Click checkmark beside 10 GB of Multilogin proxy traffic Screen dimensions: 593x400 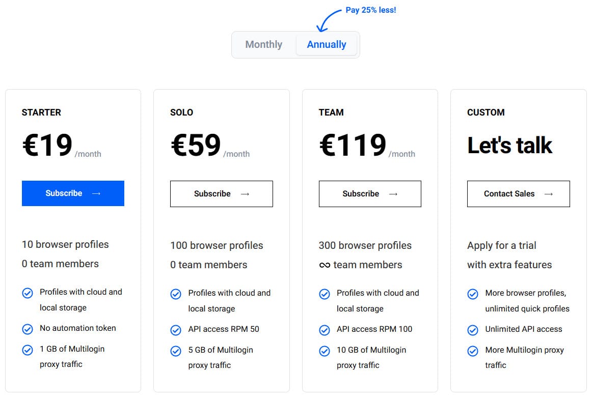325,351
